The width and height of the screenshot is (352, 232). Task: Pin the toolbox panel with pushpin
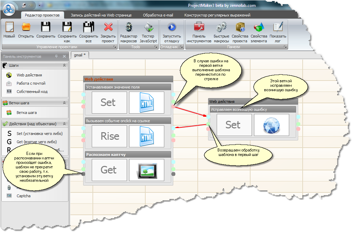57,56
